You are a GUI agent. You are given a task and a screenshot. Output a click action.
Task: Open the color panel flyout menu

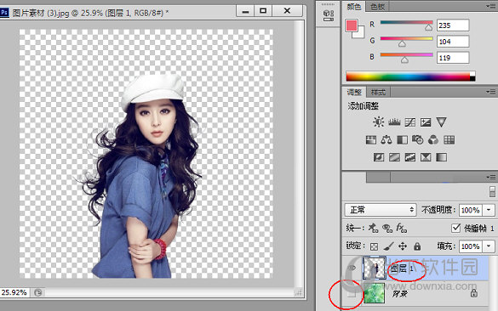click(490, 6)
